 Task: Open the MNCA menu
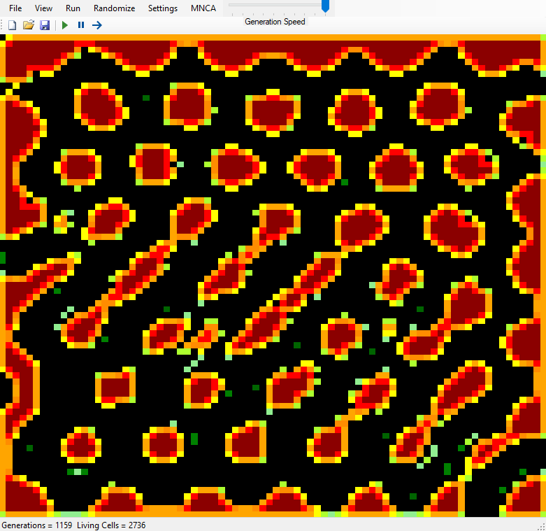coord(203,8)
